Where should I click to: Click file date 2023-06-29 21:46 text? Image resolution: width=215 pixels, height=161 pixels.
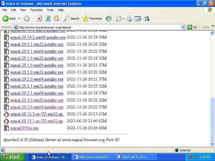(x=82, y=121)
